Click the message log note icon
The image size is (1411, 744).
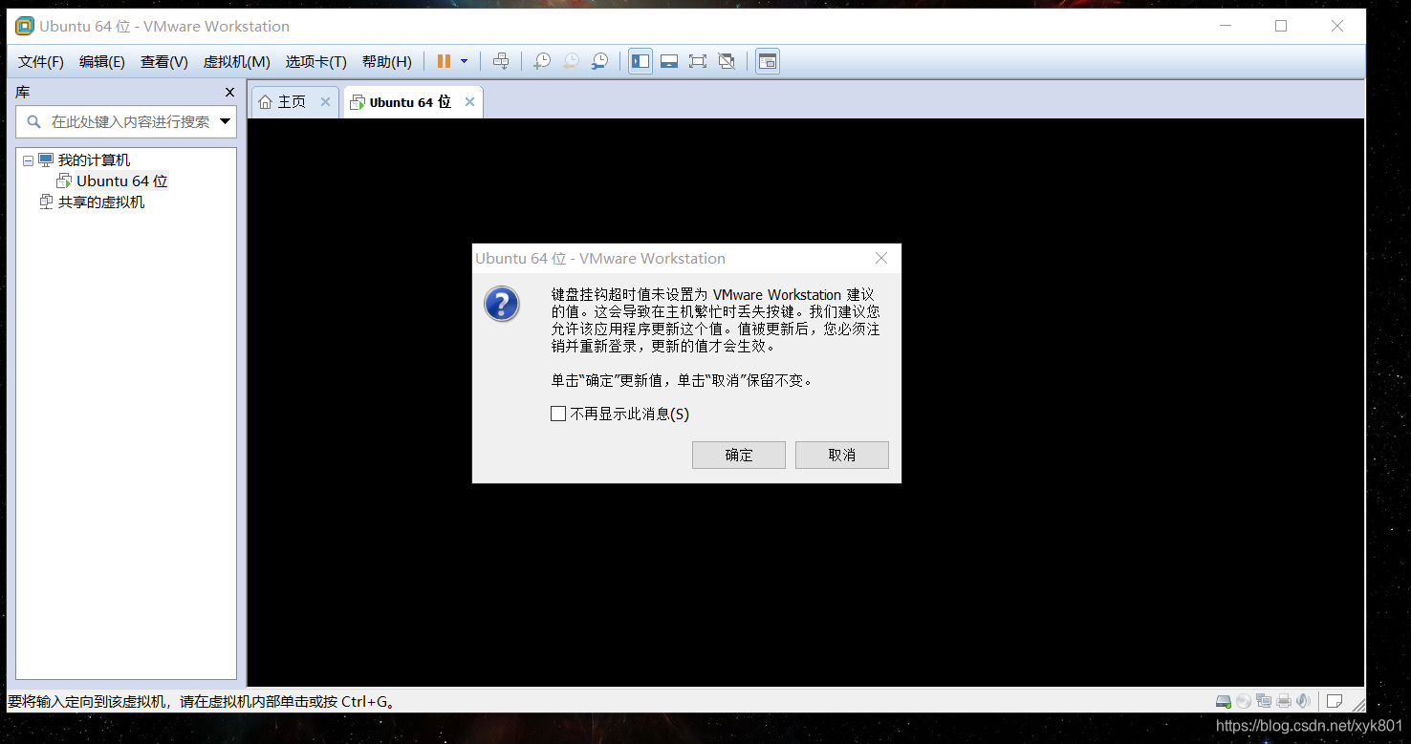pyautogui.click(x=1335, y=701)
